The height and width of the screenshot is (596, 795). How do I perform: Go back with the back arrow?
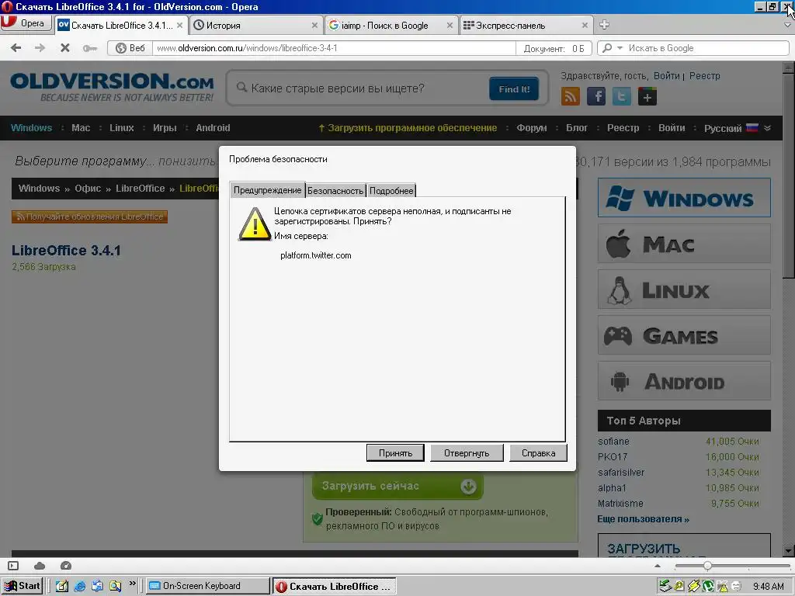[x=16, y=48]
